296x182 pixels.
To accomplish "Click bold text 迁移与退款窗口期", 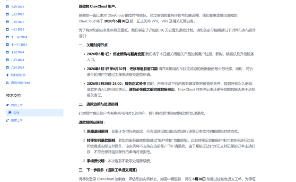I will click(x=143, y=69).
